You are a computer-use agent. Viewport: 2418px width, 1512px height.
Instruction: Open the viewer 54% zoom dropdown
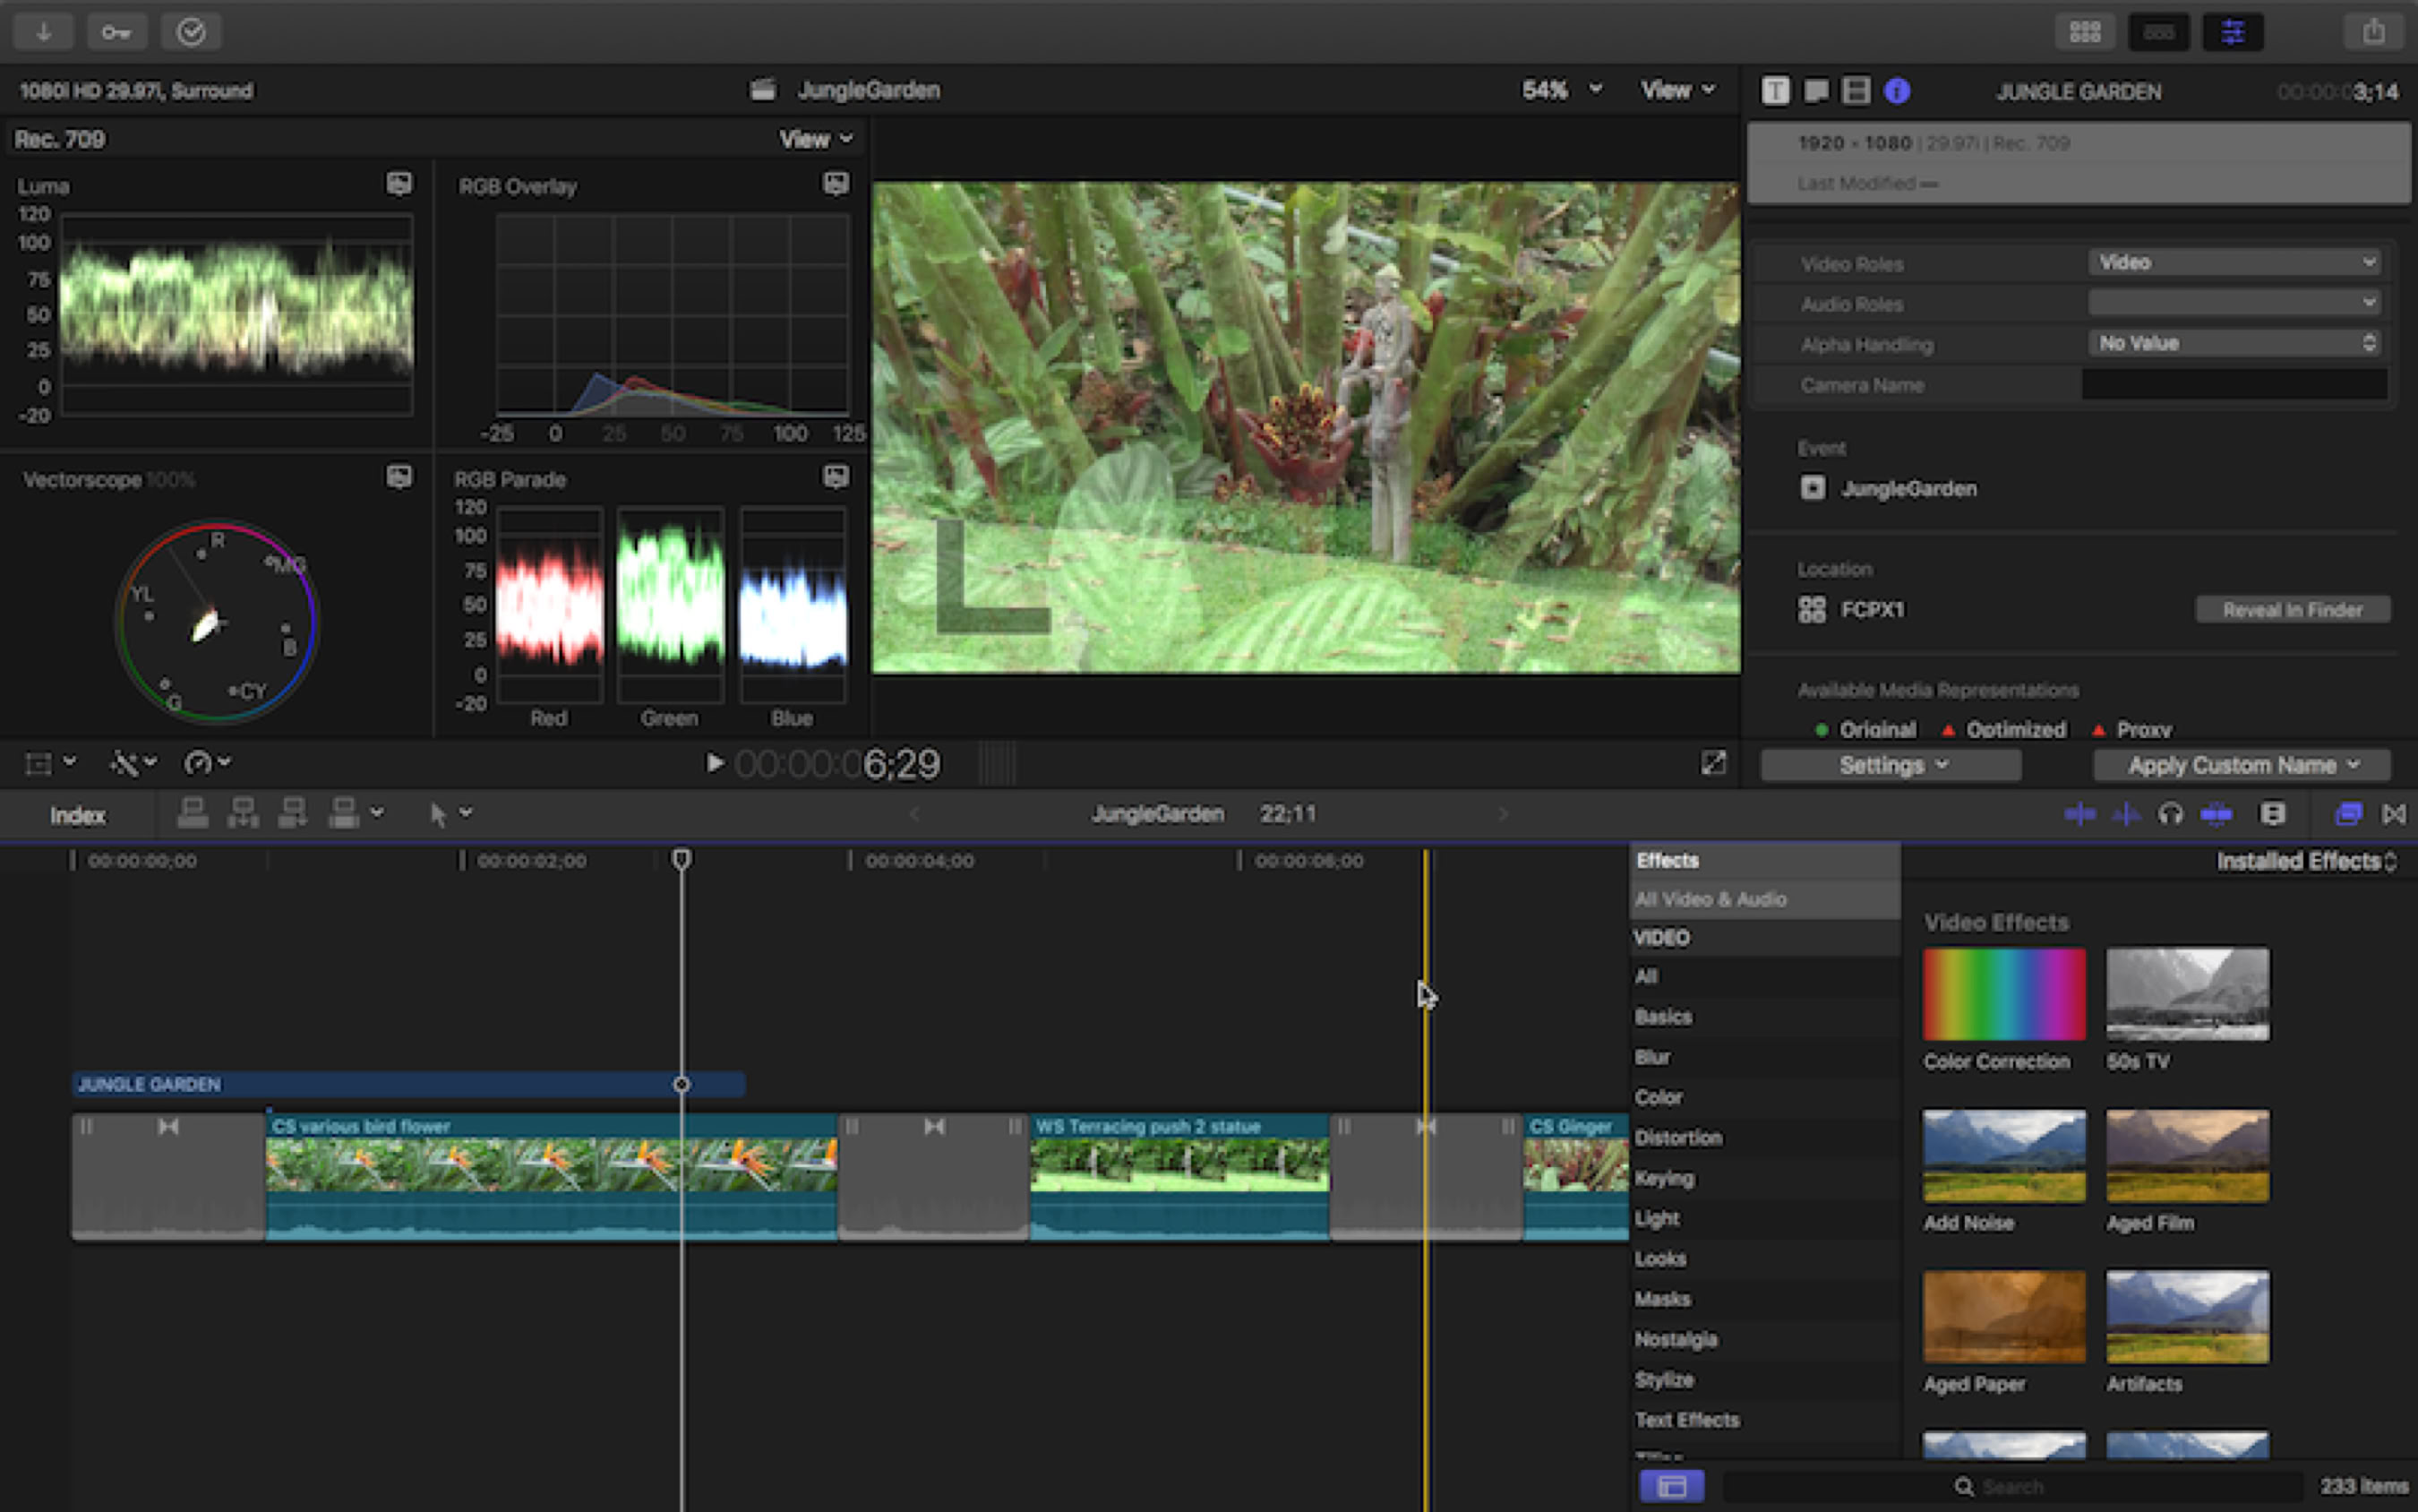coord(1561,90)
